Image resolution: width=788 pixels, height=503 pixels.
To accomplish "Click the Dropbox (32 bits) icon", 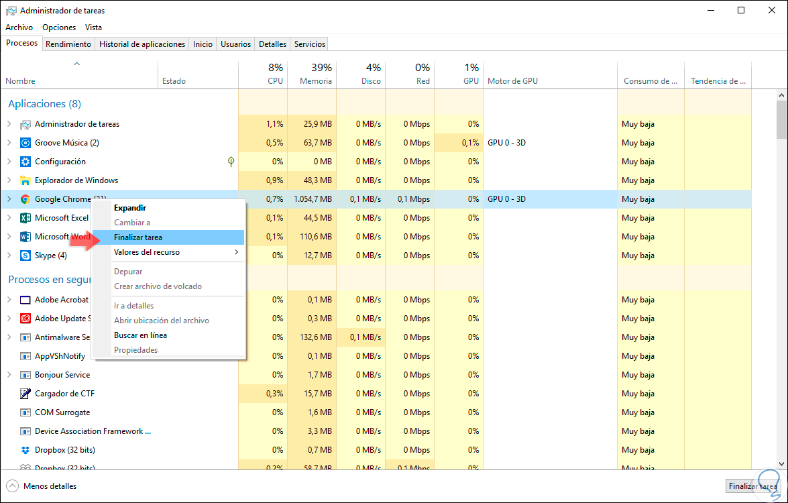I will [25, 450].
